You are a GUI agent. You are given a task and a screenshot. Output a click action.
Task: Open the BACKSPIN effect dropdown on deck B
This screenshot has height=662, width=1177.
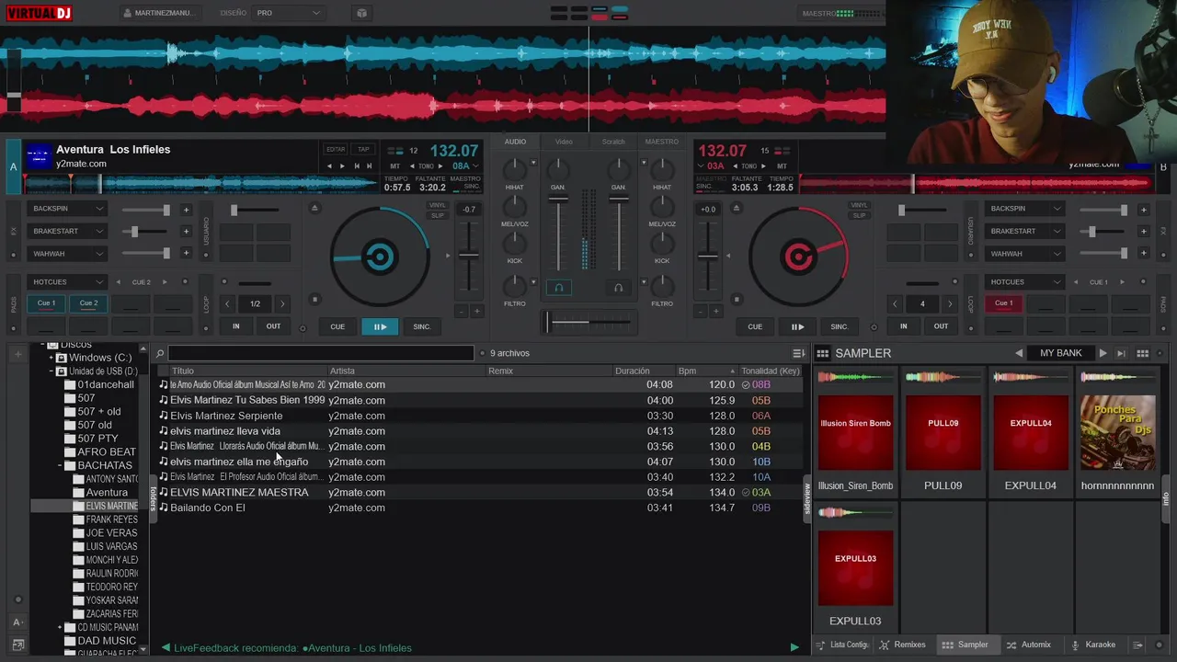1024,209
